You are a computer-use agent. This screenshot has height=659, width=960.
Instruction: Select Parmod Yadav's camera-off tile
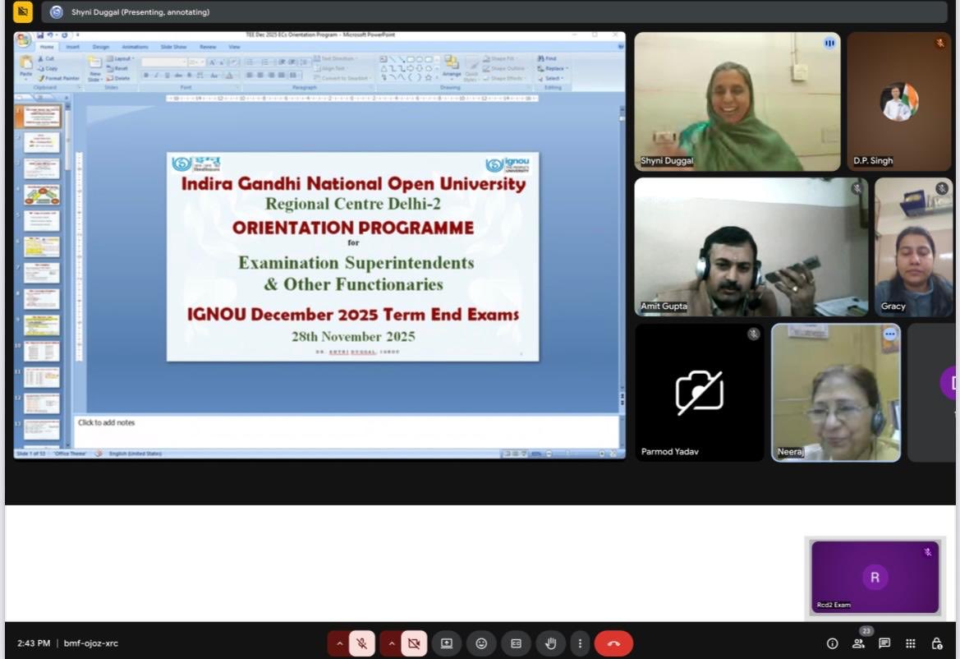(x=699, y=393)
